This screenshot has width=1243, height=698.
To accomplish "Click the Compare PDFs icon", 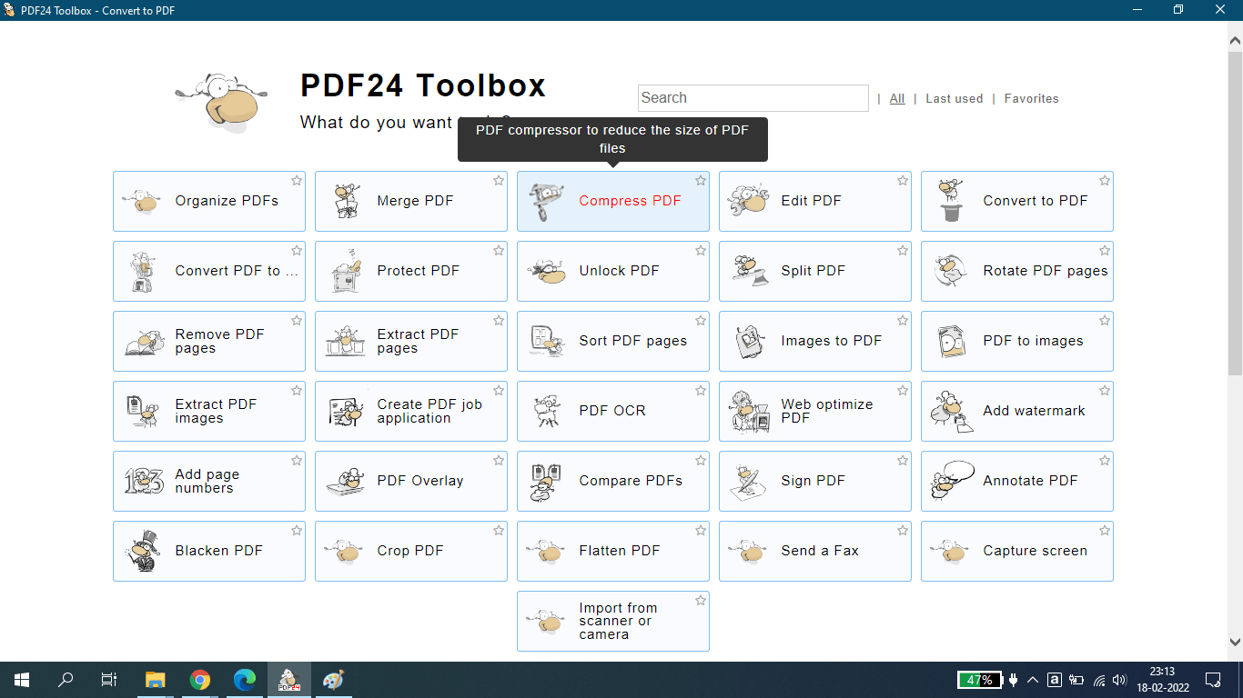I will (x=547, y=481).
